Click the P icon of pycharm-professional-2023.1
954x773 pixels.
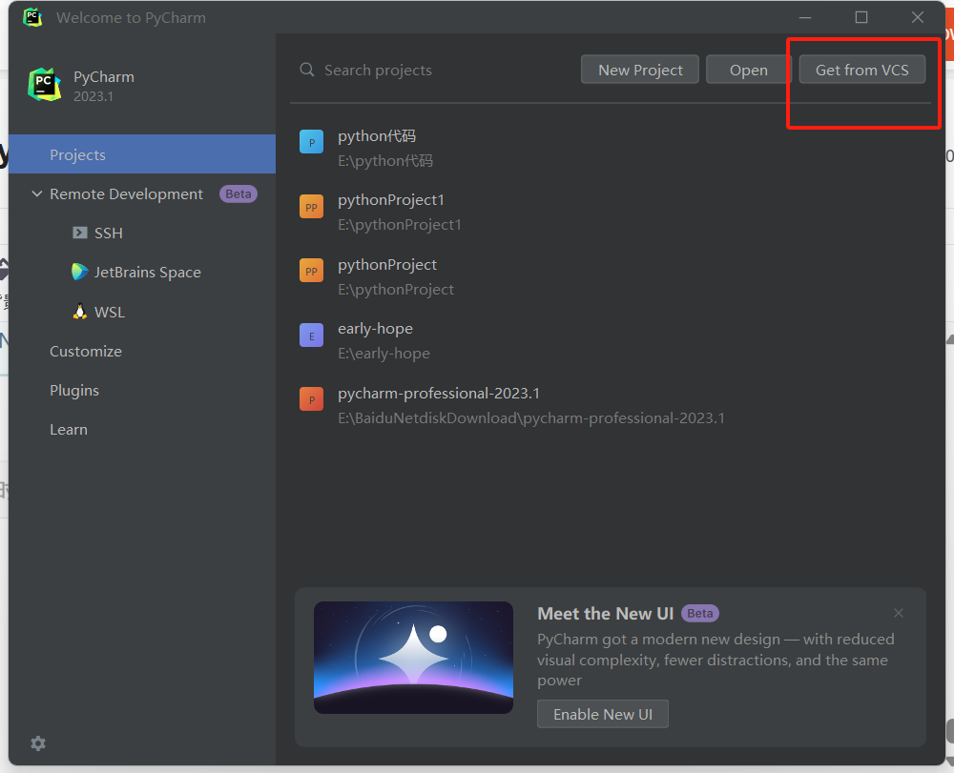point(312,400)
